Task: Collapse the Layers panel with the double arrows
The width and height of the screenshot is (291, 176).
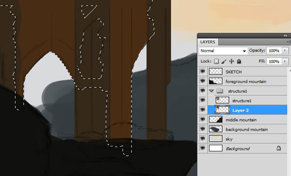Action: [286, 36]
